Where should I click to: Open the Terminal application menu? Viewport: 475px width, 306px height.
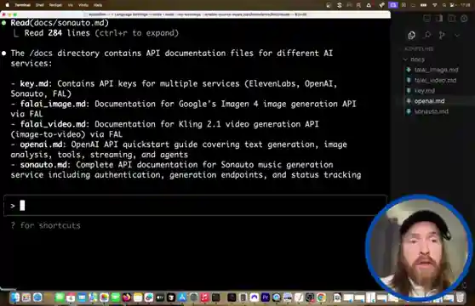[22, 5]
